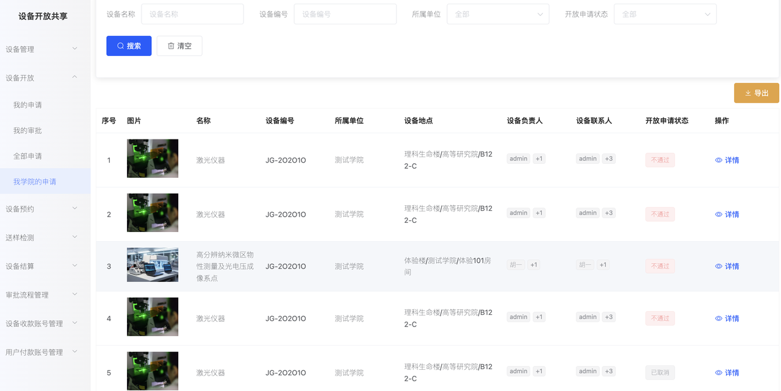Expand the 设备管理 sidebar menu
The image size is (781, 391).
click(x=45, y=49)
